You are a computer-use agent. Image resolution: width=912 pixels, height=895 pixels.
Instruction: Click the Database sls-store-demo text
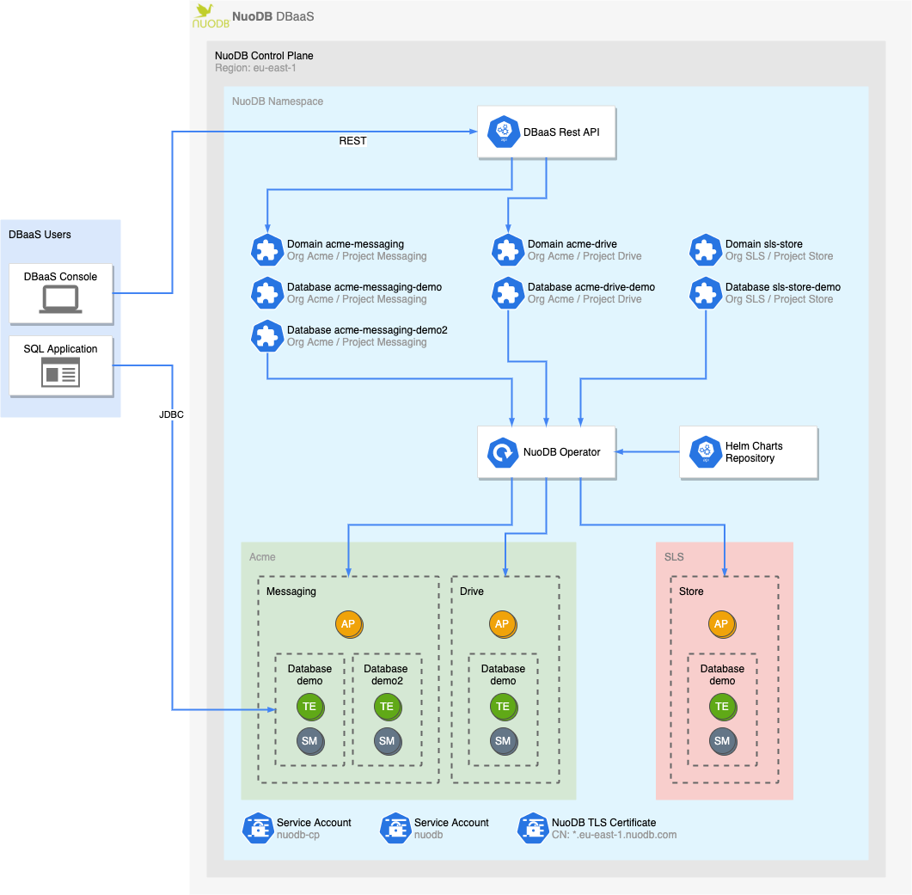pos(783,287)
